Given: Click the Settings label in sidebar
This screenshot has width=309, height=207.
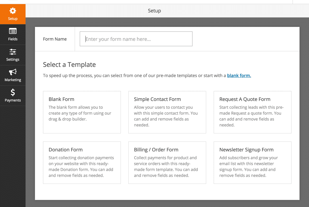Looking at the screenshot, I should 13,60.
